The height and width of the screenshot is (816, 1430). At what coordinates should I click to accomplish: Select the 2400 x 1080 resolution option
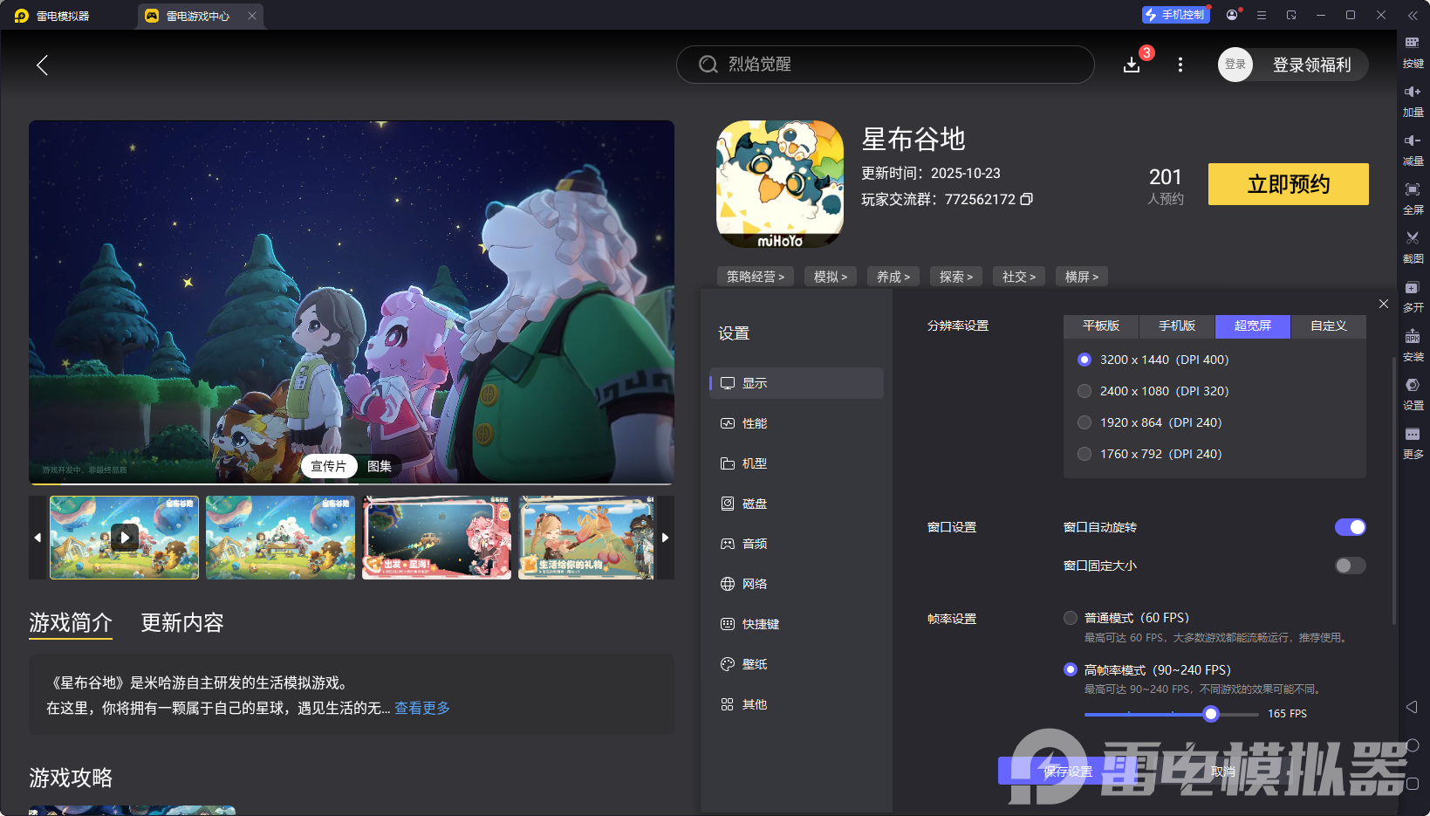pyautogui.click(x=1084, y=391)
